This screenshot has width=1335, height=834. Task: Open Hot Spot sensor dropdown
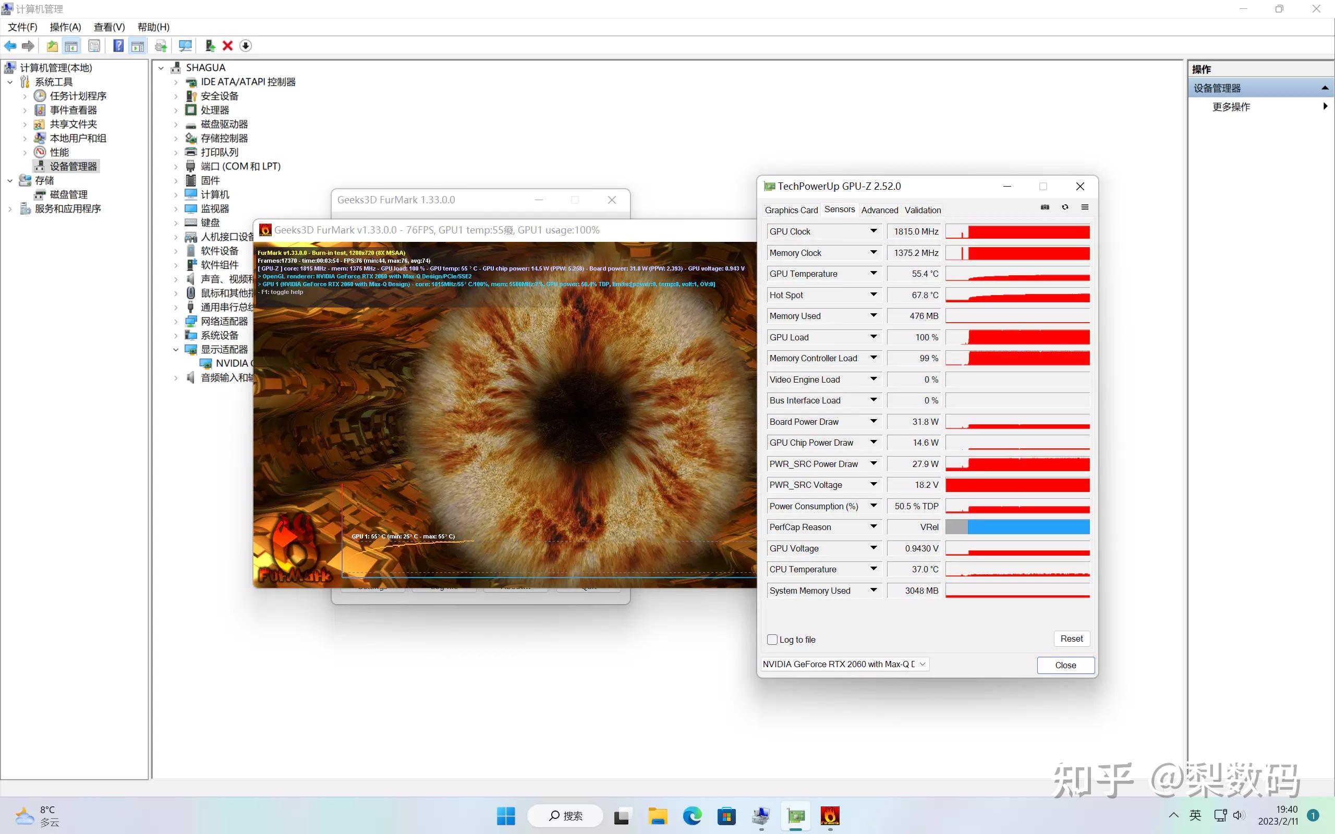(873, 295)
